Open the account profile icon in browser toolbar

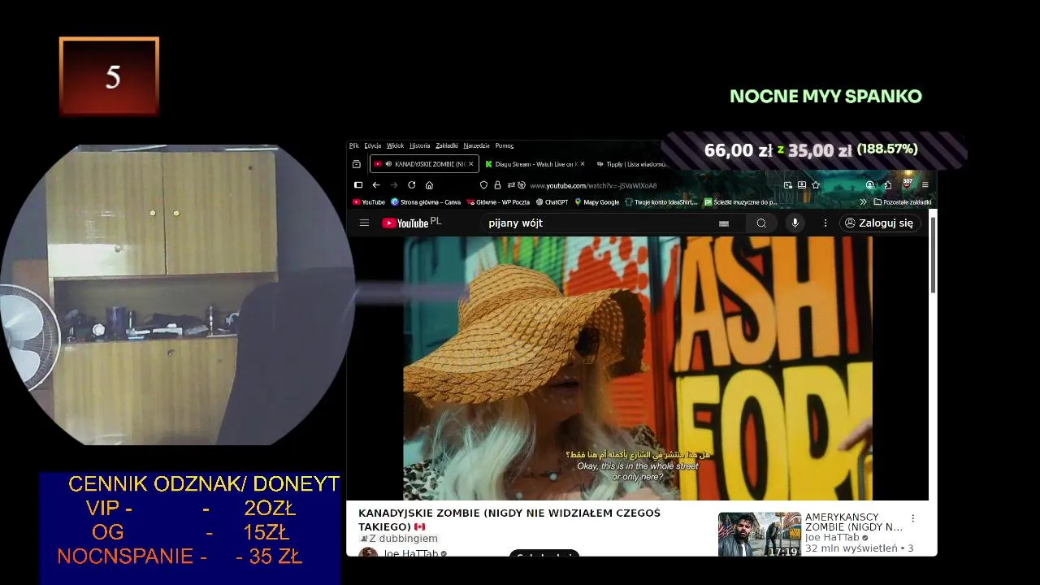[x=870, y=185]
